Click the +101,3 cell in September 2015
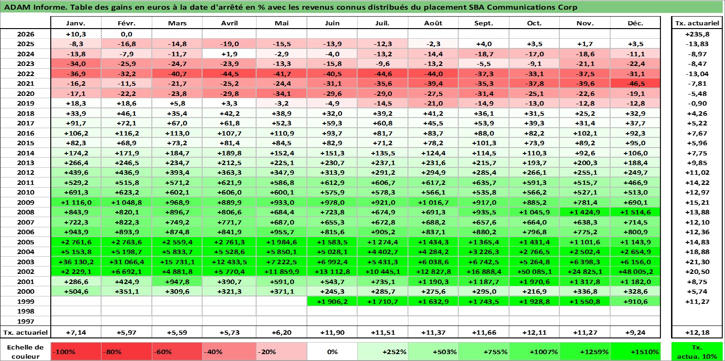Viewport: 725px width, 361px height. [484, 143]
